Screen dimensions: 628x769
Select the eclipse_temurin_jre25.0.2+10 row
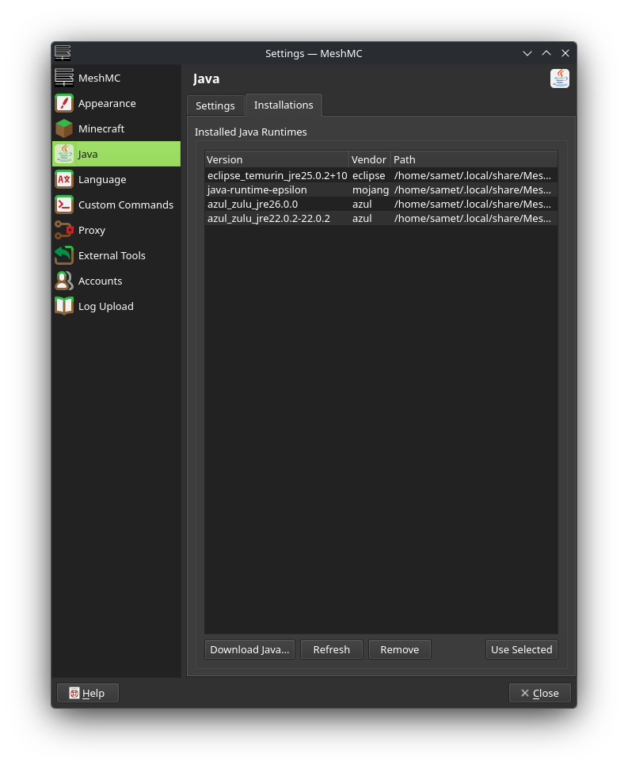[x=277, y=175]
